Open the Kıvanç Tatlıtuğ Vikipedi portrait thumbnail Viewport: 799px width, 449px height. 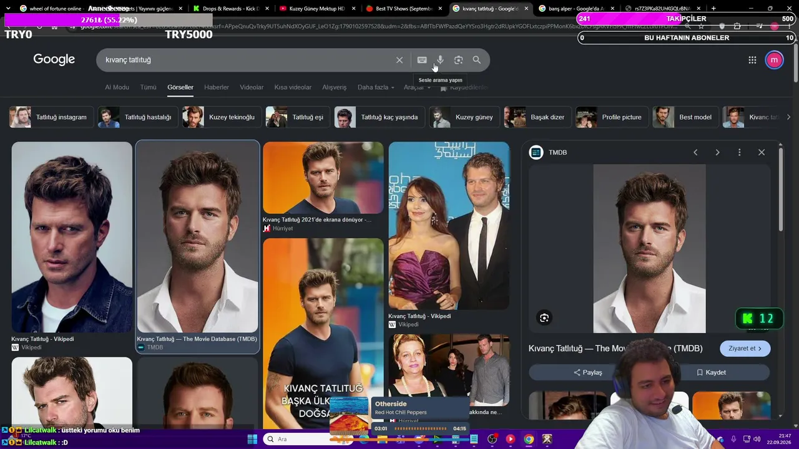coord(72,238)
